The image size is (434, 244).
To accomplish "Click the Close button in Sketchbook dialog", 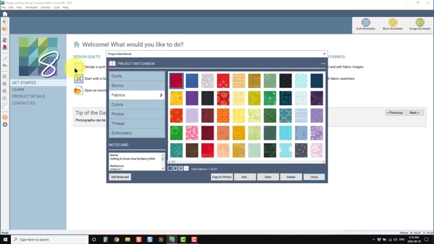I will pyautogui.click(x=314, y=177).
